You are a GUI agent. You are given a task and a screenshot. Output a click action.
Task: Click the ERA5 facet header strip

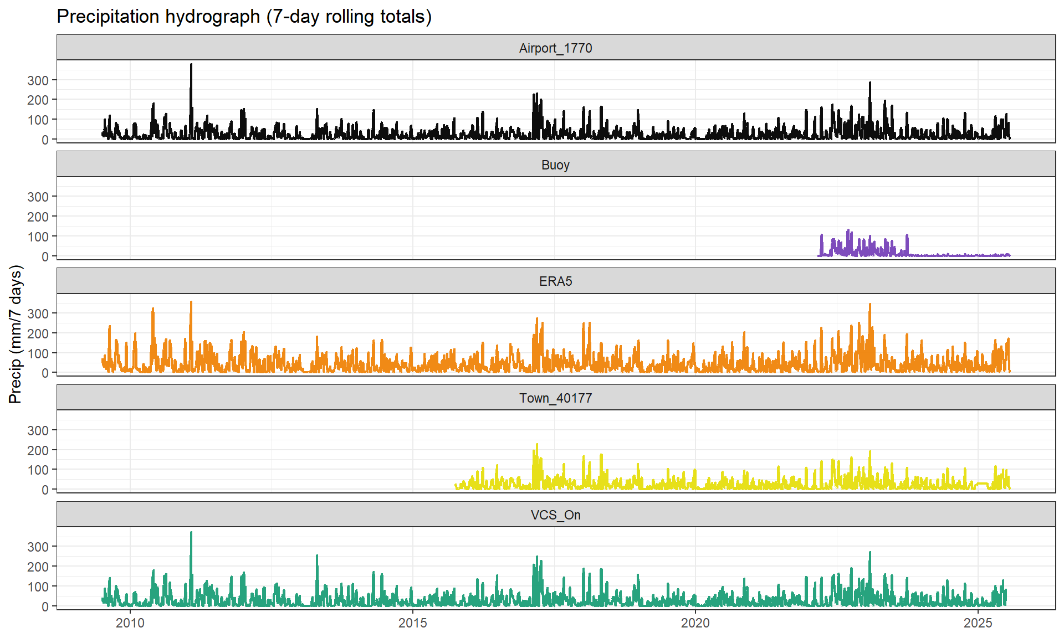pos(555,281)
